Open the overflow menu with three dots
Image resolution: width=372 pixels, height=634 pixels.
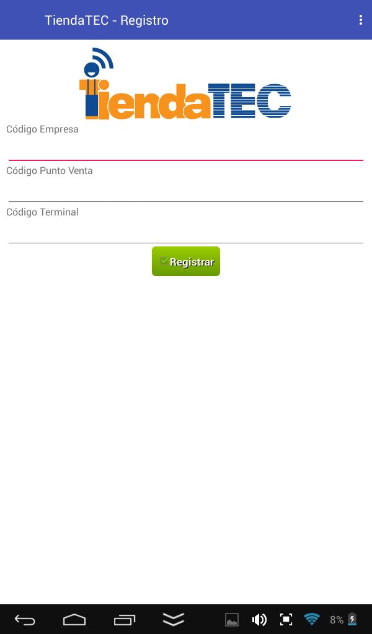(x=360, y=20)
